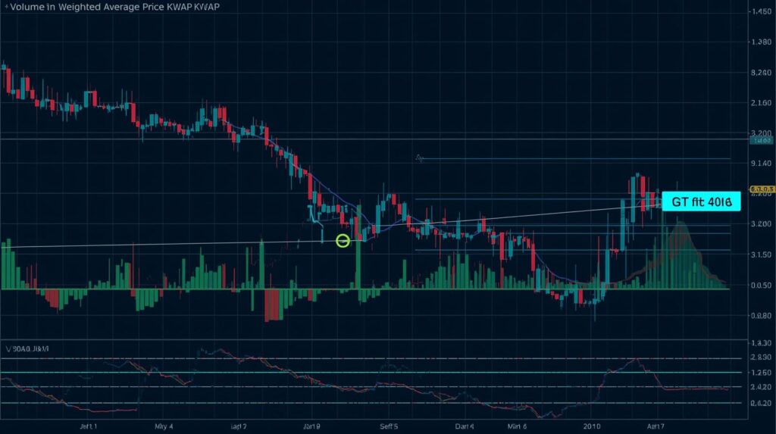The image size is (776, 434).
Task: Click the 8.240 price axis label
Action: coord(761,73)
